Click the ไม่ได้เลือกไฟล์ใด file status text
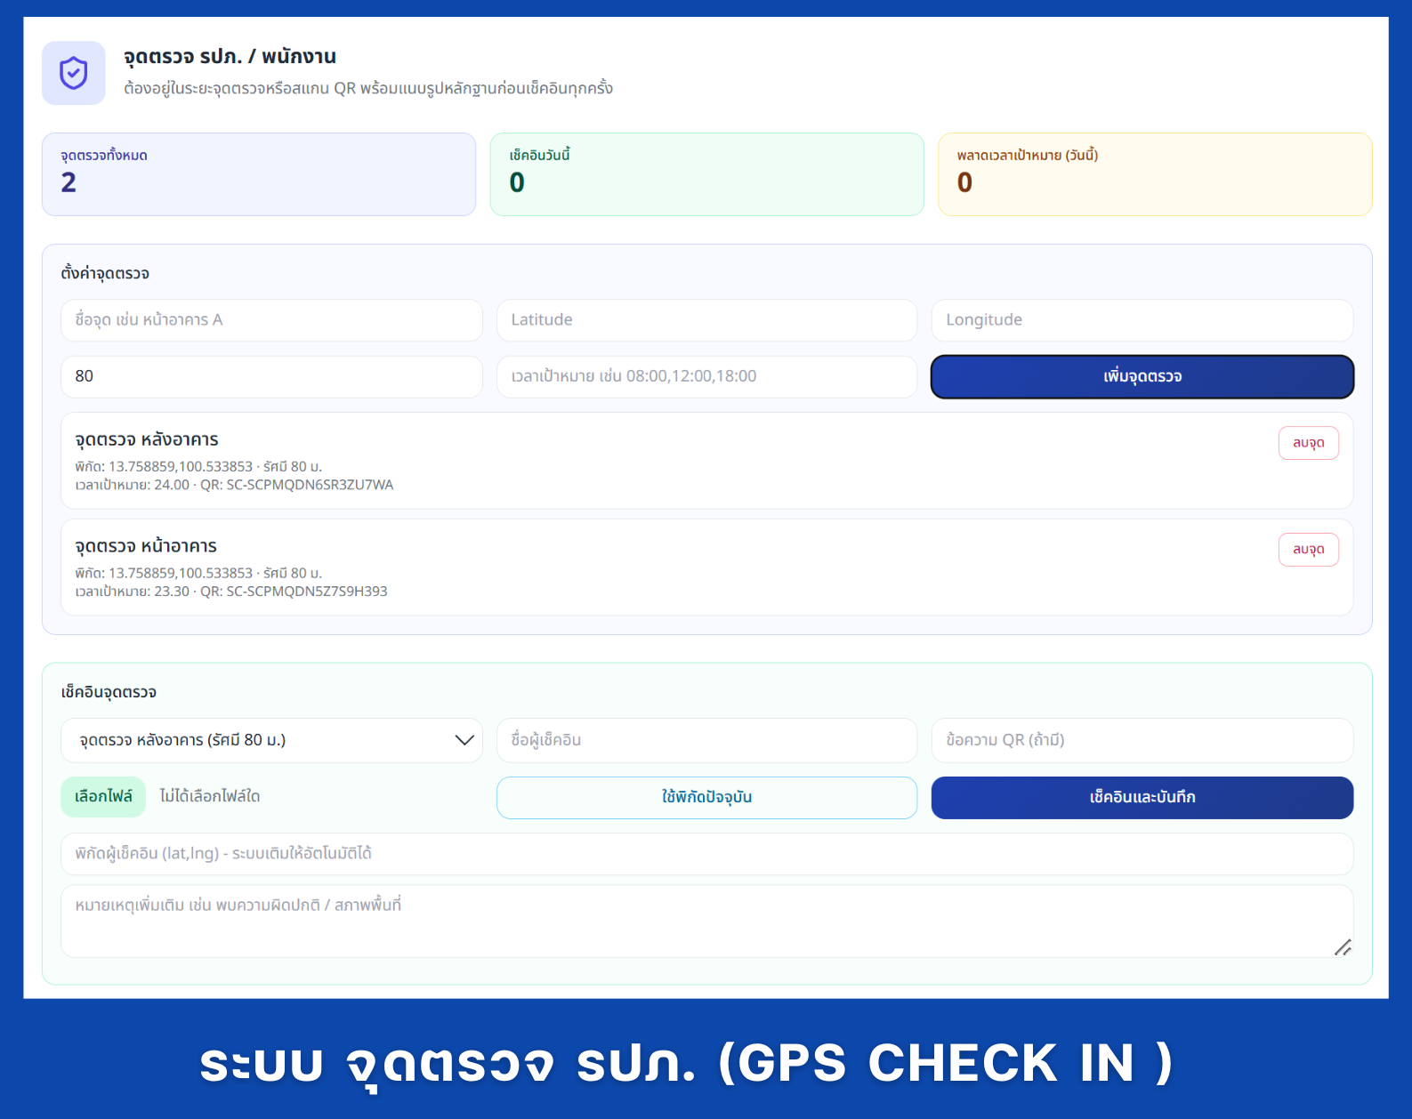Viewport: 1412px width, 1119px height. (x=210, y=796)
